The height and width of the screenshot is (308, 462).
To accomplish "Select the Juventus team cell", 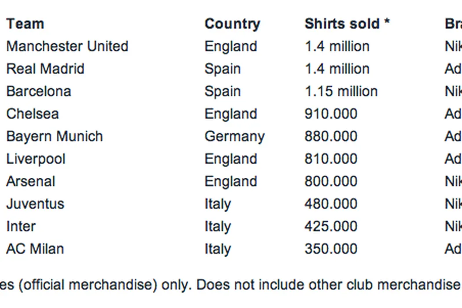I will pos(35,204).
